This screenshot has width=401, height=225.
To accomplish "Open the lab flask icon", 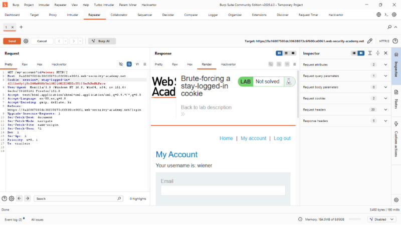I will [x=289, y=81].
